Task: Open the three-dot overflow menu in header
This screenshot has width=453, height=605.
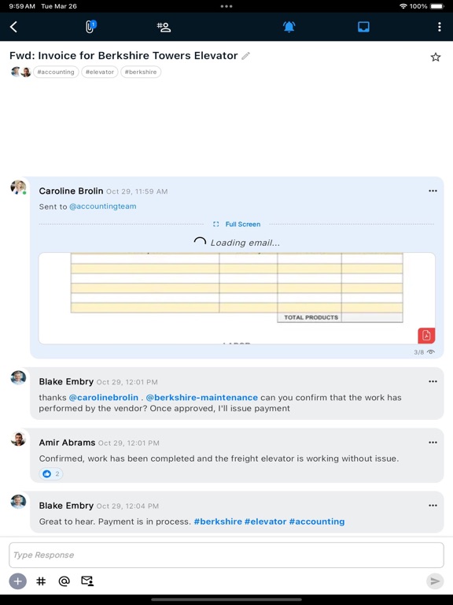Action: point(440,27)
